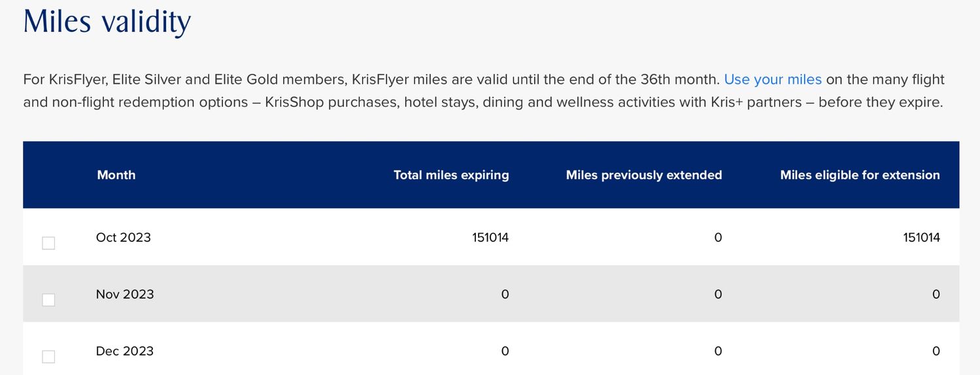Click Oct 2023 miles eligible for extension value
This screenshot has width=980, height=375.
[922, 237]
